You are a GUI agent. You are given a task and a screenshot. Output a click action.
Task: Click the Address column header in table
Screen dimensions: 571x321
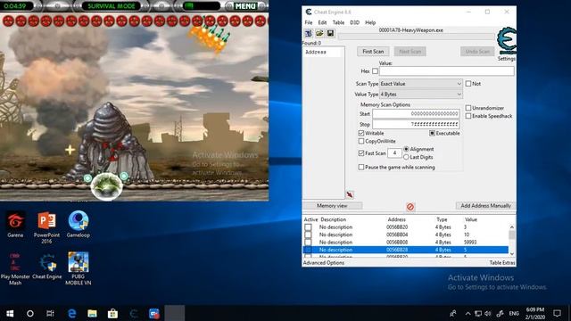pyautogui.click(x=396, y=220)
